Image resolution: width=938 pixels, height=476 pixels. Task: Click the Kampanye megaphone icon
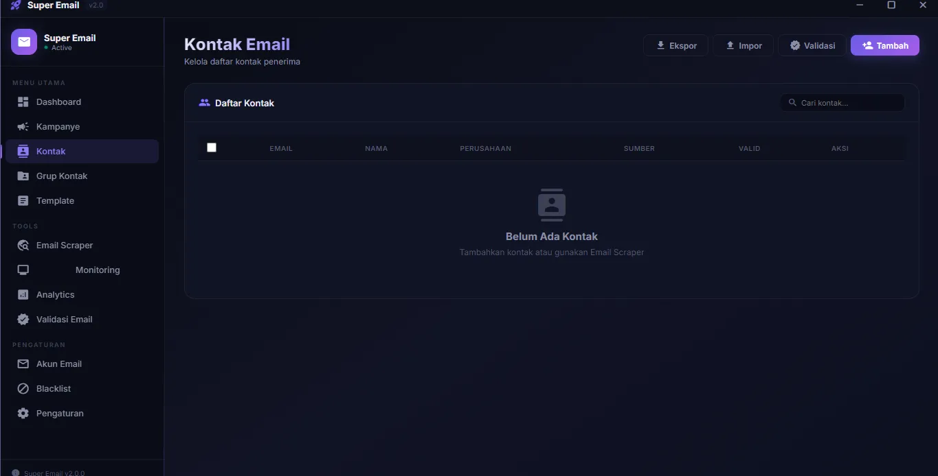point(23,127)
